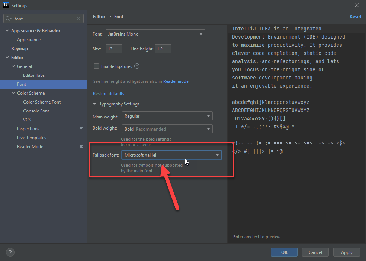This screenshot has width=366, height=261.
Task: Open the Fallback font dropdown
Action: [172, 155]
